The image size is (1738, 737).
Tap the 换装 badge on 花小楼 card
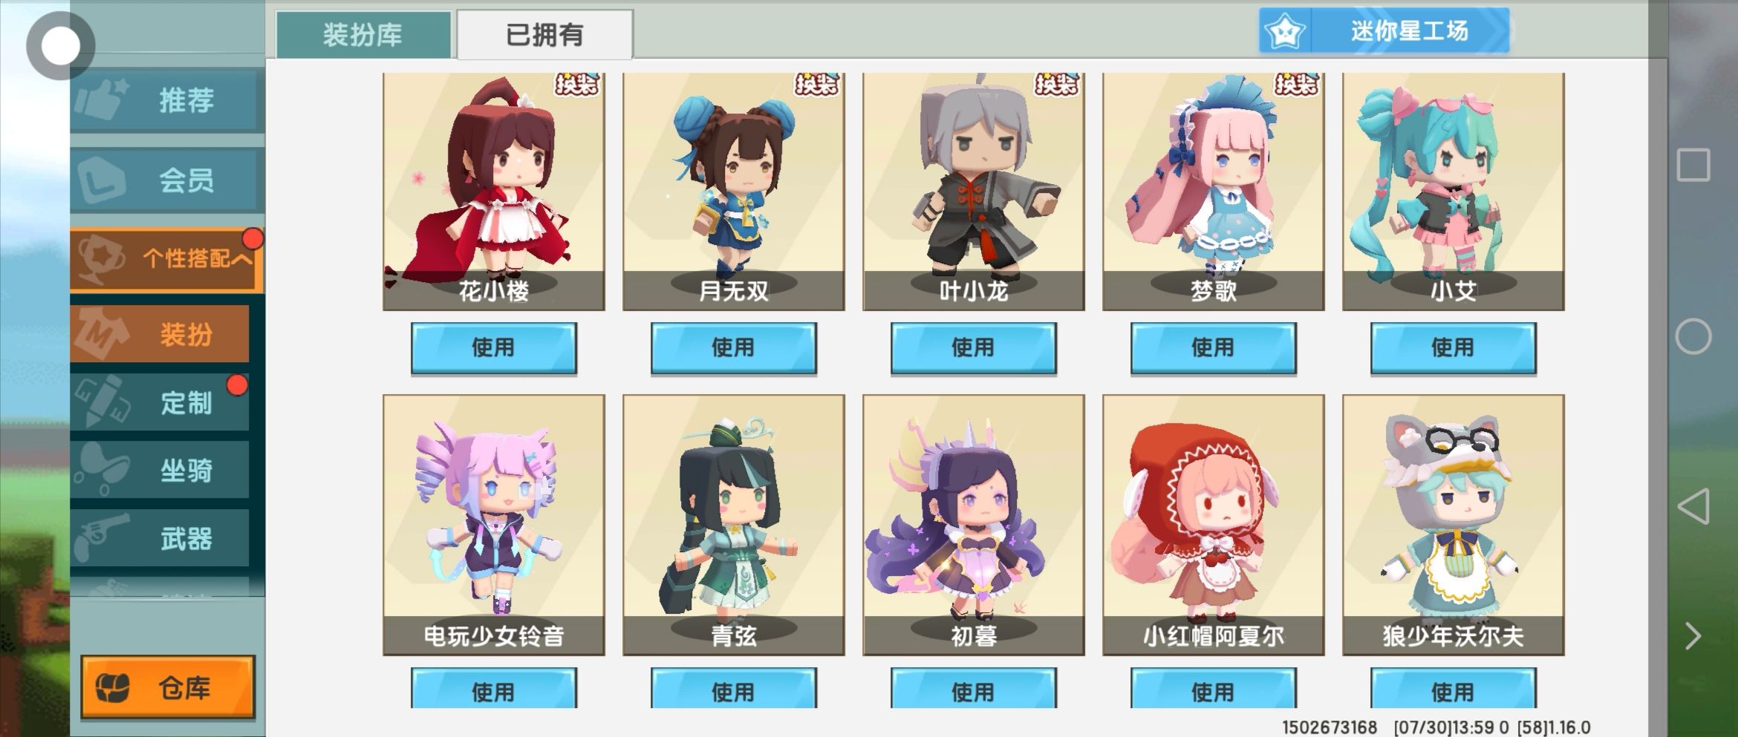(577, 85)
